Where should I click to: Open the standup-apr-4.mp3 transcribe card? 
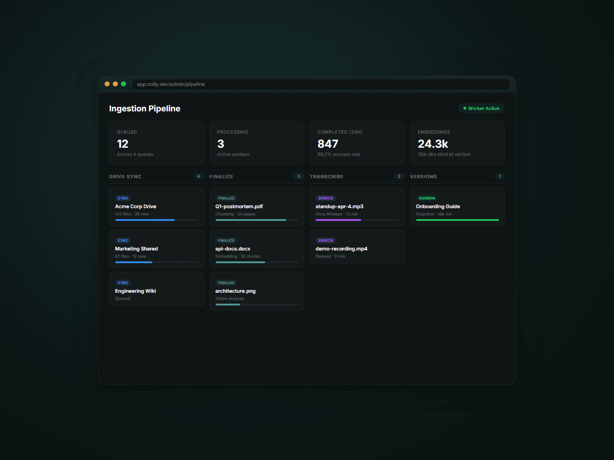pos(357,207)
